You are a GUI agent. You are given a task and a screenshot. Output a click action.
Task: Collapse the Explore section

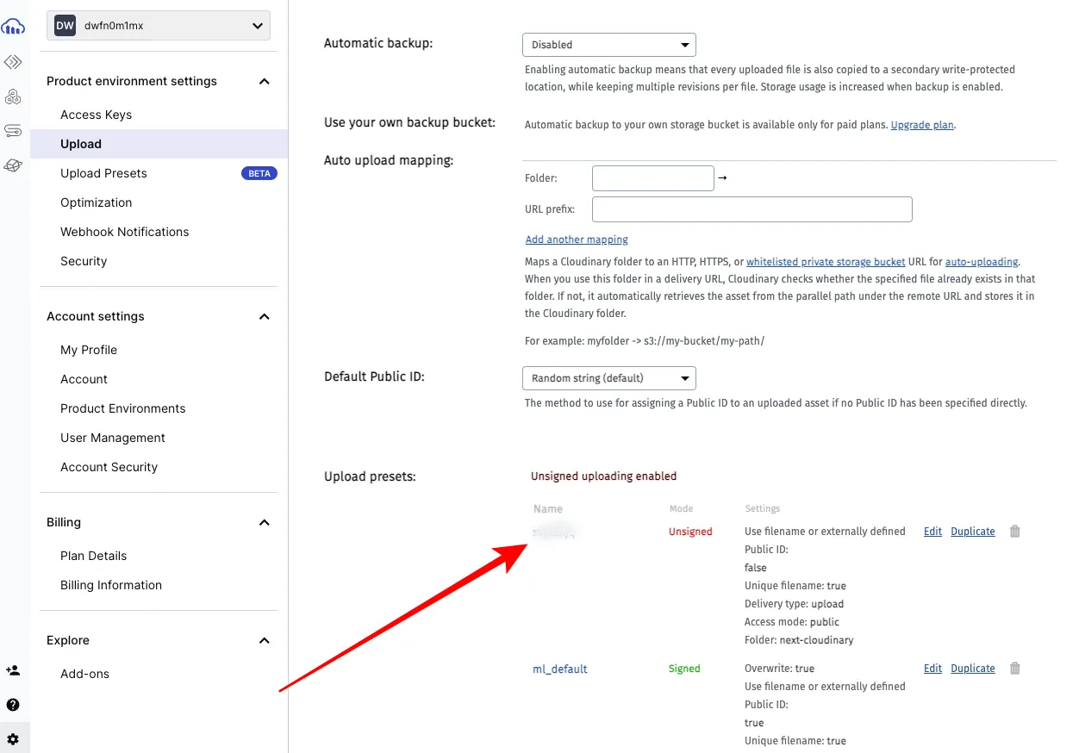point(265,641)
